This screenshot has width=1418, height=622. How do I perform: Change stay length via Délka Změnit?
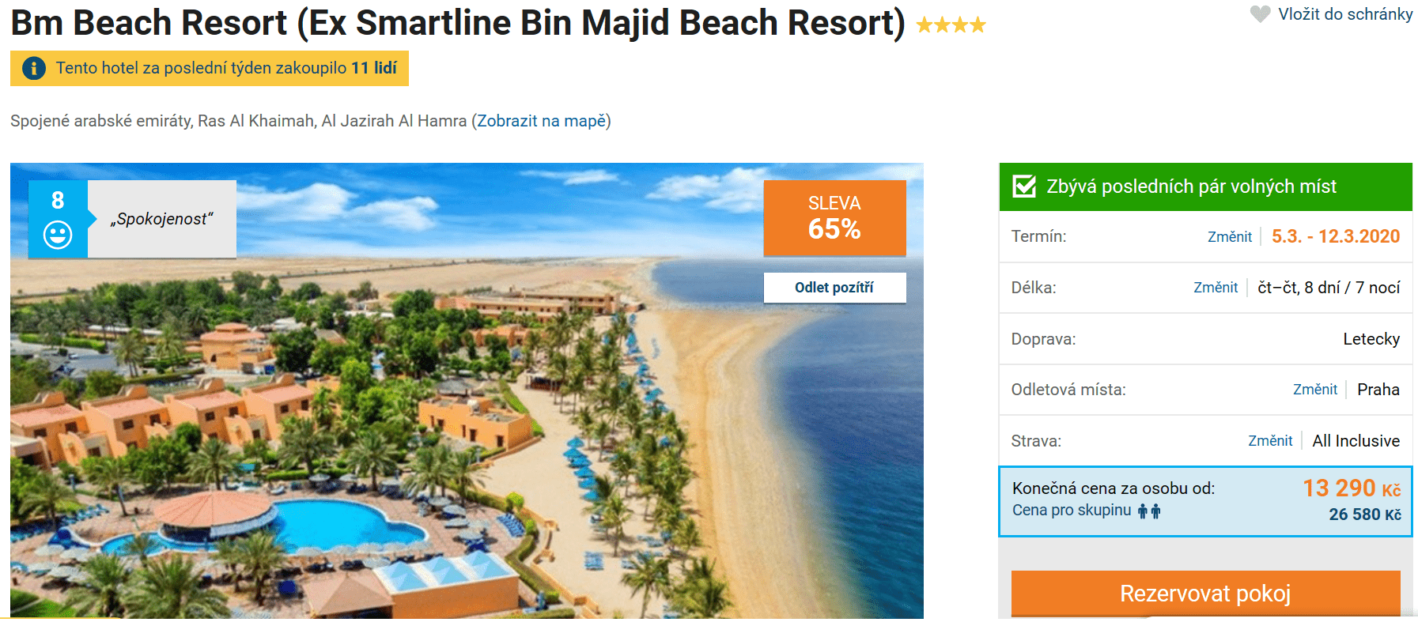(1216, 288)
